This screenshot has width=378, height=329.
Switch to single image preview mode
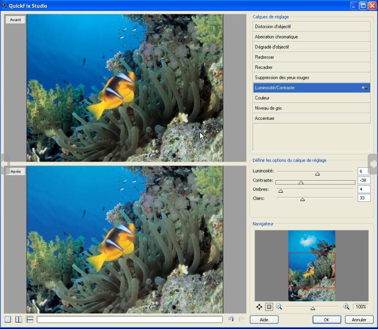[x=8, y=320]
